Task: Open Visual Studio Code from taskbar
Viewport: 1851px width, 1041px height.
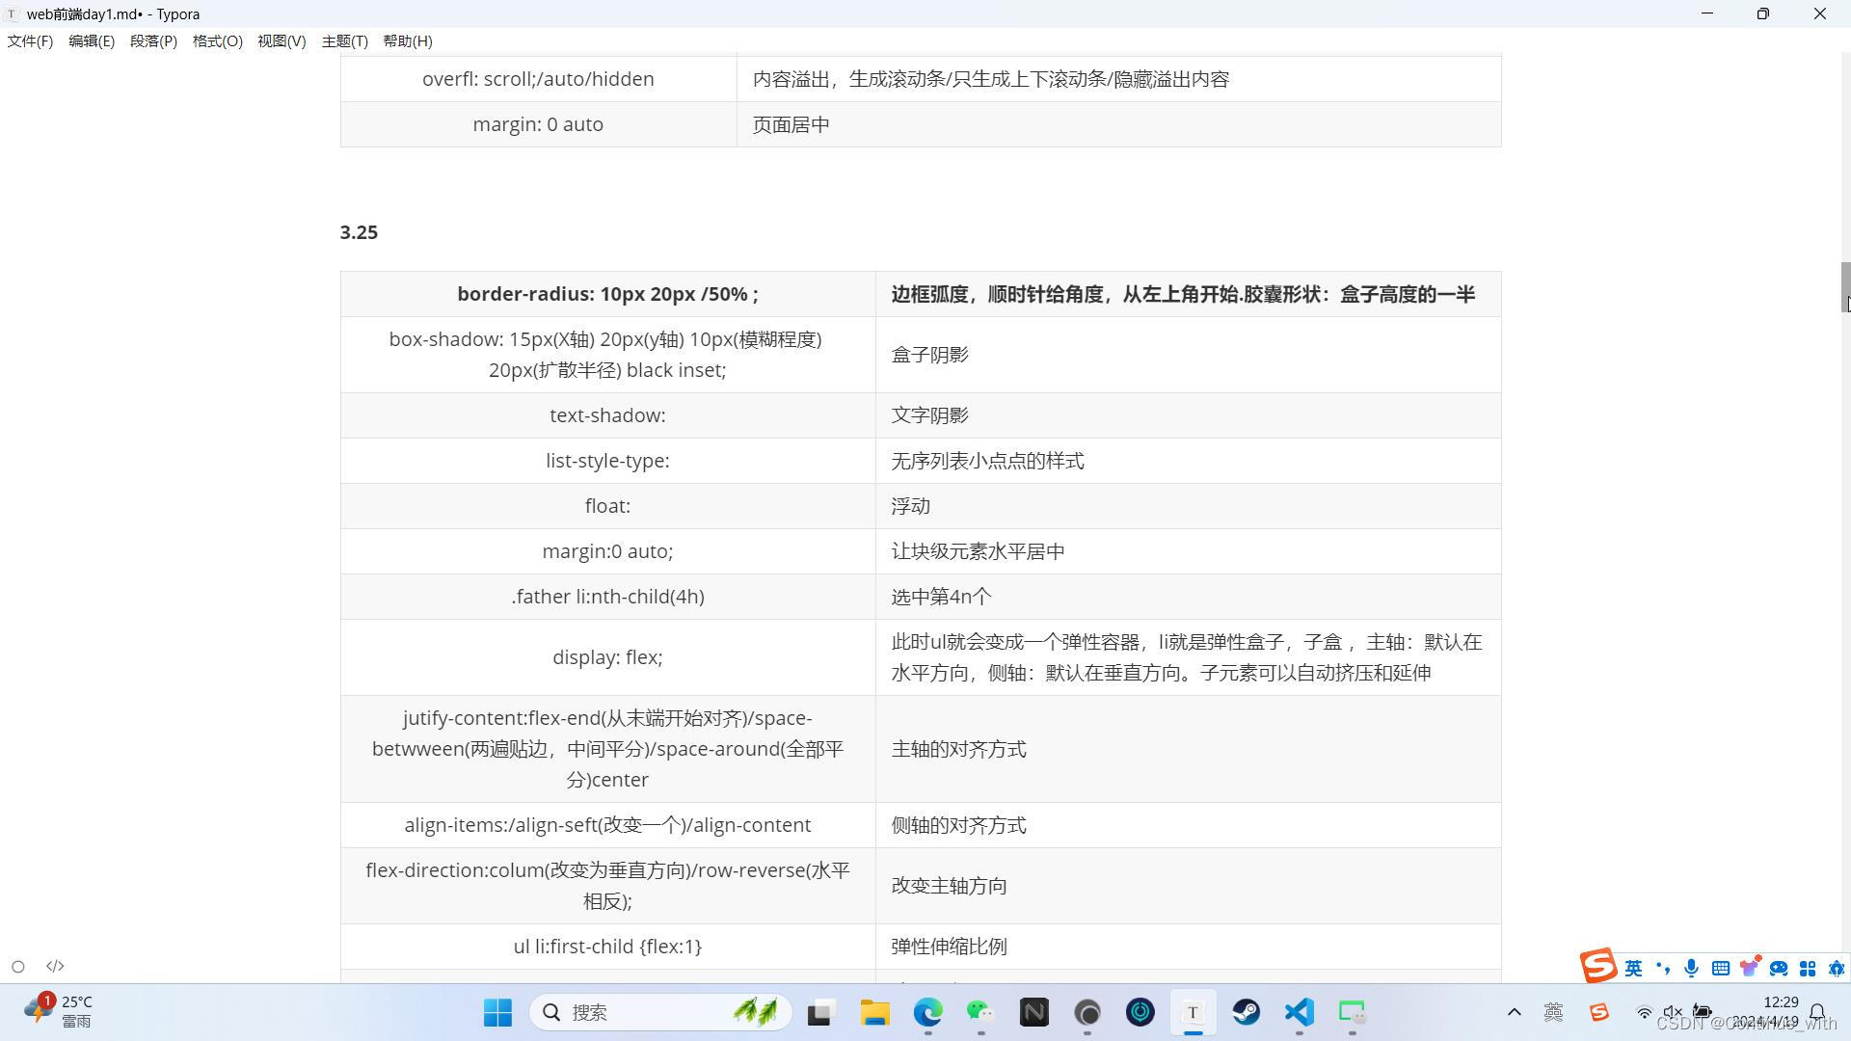Action: (x=1299, y=1012)
